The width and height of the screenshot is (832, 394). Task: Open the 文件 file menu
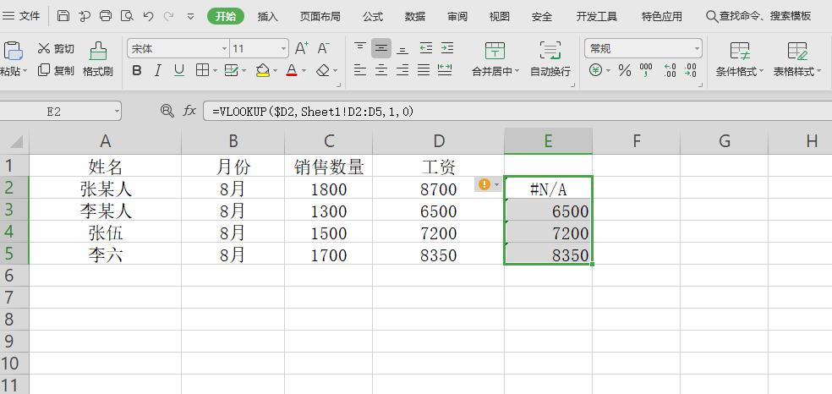(x=22, y=16)
